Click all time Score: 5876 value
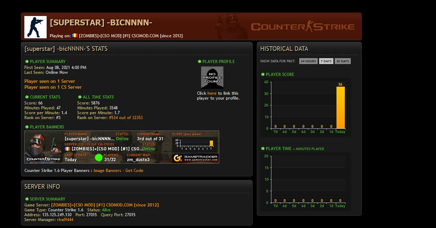This screenshot has width=436, height=228. tap(95, 103)
